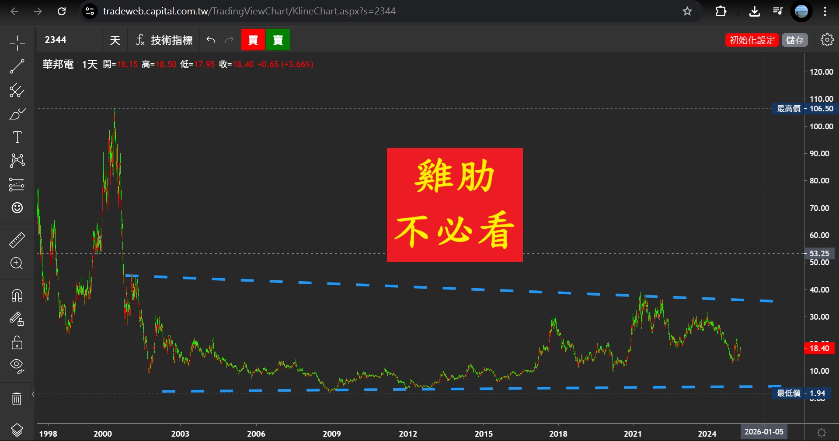The image size is (839, 441).
Task: Toggle stay in drawing mode
Action: tap(17, 319)
